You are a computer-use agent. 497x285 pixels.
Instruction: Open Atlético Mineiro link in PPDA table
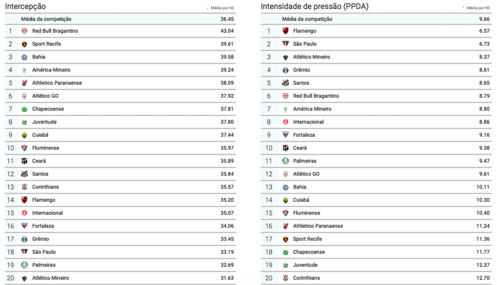311,57
